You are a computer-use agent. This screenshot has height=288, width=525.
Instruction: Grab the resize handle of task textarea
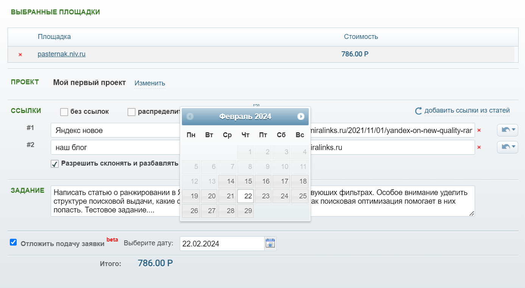pos(472,214)
